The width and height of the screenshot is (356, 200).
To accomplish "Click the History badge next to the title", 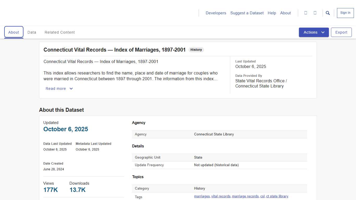I will tap(196, 49).
